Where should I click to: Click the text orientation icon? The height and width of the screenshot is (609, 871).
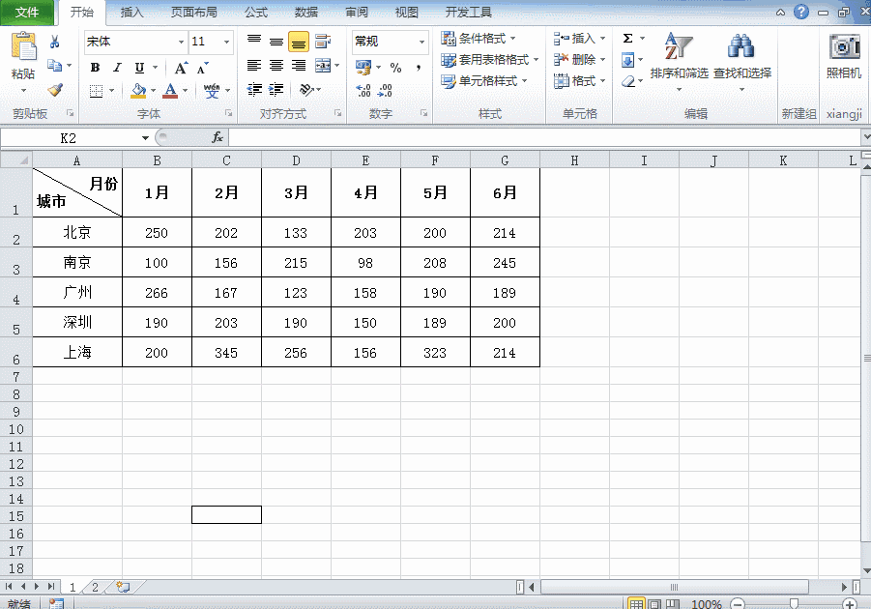[306, 89]
